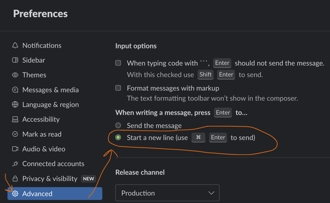Viewport: 330px width, 203px height.
Task: Click the Themes eye icon
Action: tap(15, 75)
